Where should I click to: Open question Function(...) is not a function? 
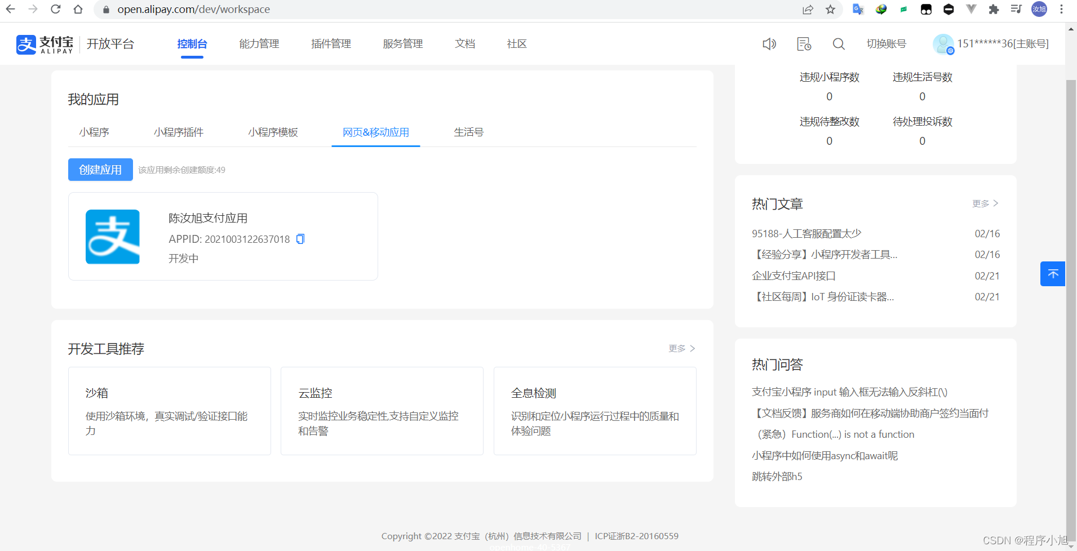tap(833, 434)
